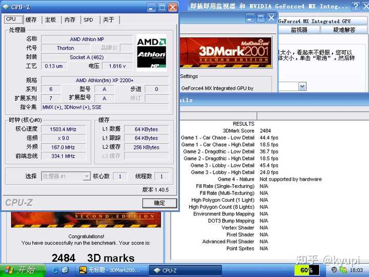Click the 确定 button in CPU-Z
The width and height of the screenshot is (369, 277).
click(x=159, y=203)
